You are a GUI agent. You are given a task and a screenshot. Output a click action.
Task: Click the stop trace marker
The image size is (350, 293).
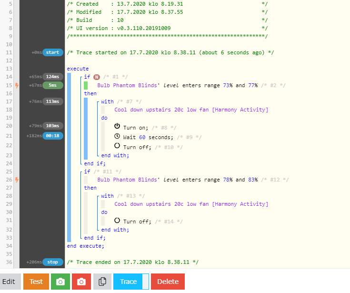point(53,262)
